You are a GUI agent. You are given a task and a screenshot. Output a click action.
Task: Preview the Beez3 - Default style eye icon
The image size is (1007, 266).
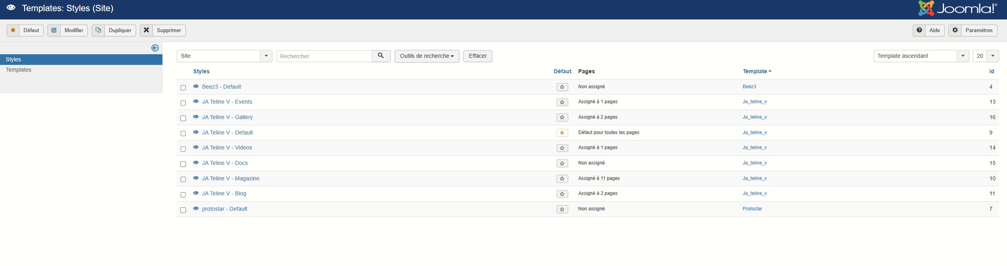196,86
